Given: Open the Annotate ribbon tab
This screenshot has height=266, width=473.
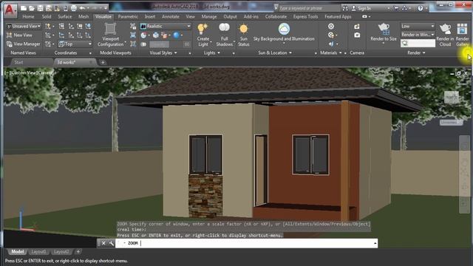Looking at the screenshot, I should click(171, 16).
